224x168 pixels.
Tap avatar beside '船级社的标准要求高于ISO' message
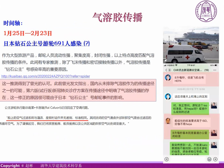(x=168, y=121)
